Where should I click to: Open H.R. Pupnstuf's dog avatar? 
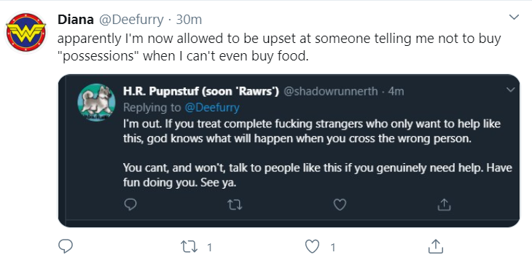96,103
